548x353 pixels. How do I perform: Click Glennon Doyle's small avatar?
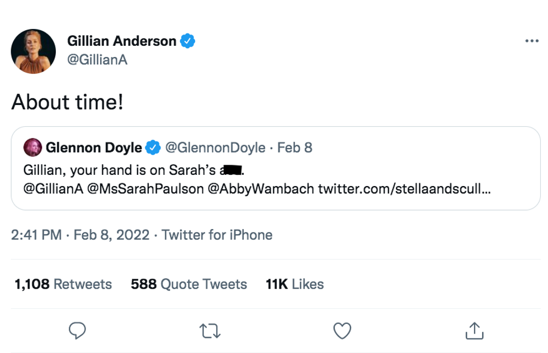coord(32,147)
